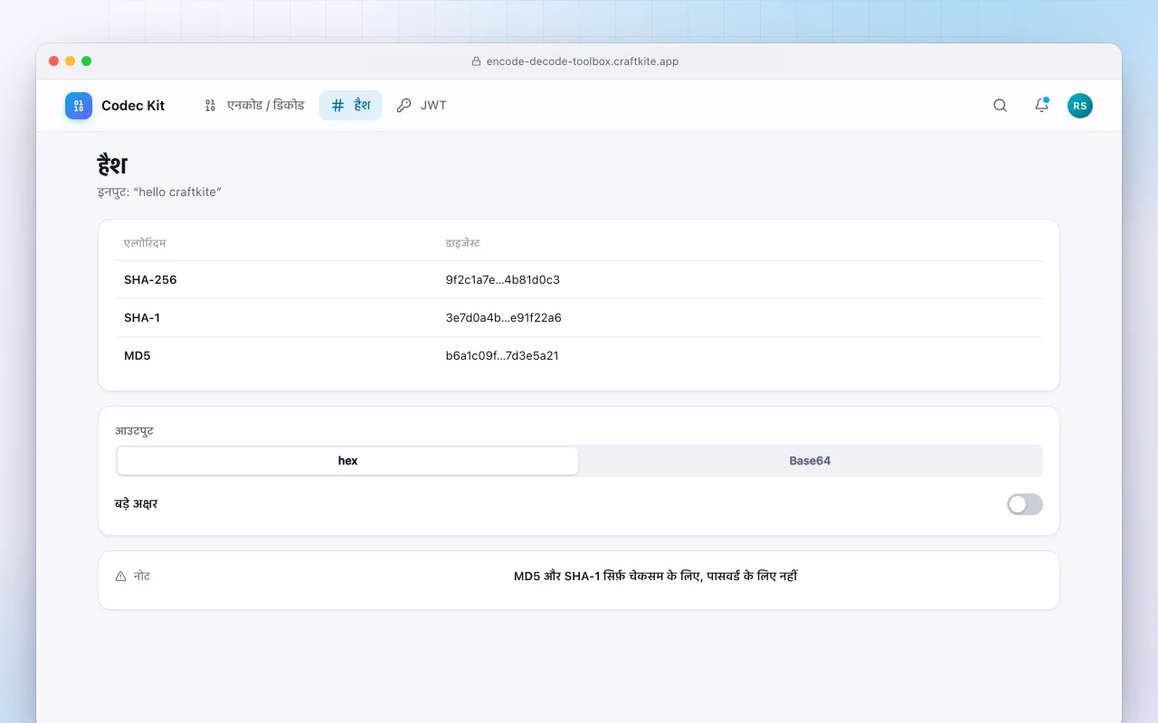Click the डाइजेस्ट column header
Screen dimensions: 1158x723
[x=463, y=243]
